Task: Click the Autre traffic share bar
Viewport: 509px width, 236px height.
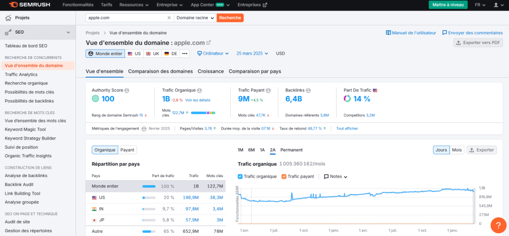Action: (149, 232)
